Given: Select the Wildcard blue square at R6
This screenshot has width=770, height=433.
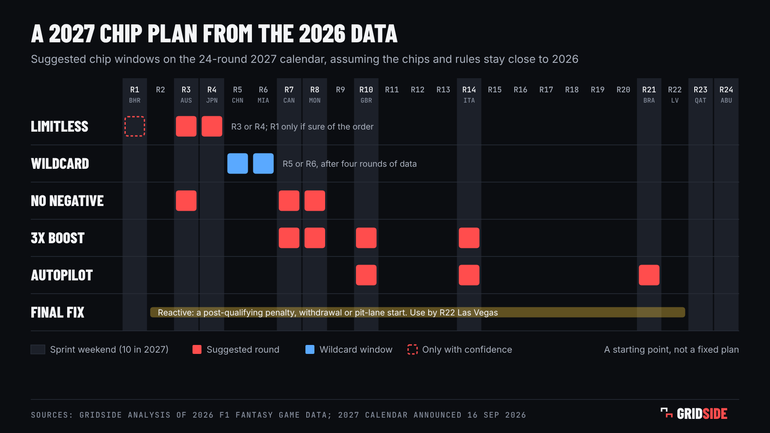Looking at the screenshot, I should point(263,163).
